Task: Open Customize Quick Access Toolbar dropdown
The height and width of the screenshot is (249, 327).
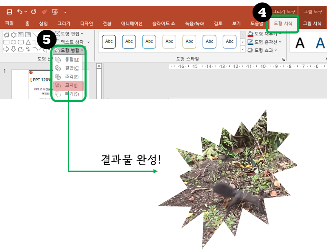Action: click(65, 12)
